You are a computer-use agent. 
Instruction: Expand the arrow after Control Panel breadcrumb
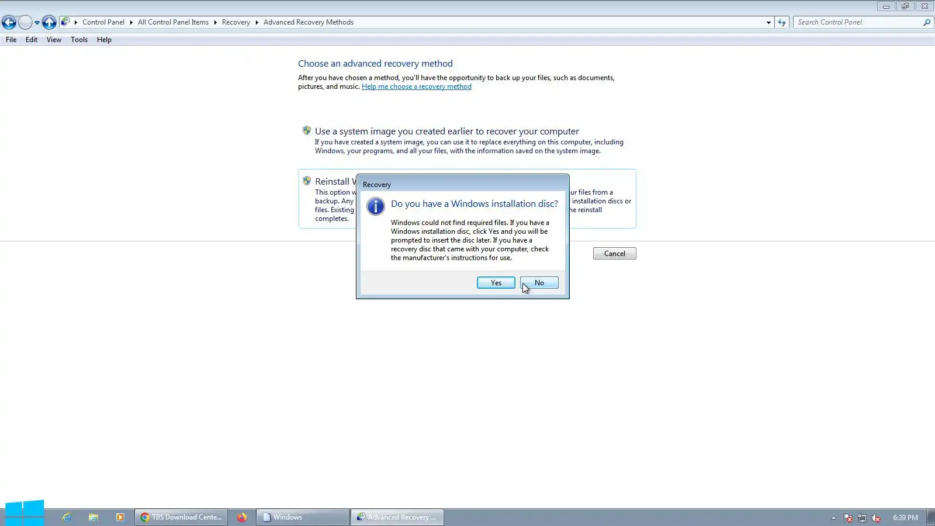(x=131, y=22)
